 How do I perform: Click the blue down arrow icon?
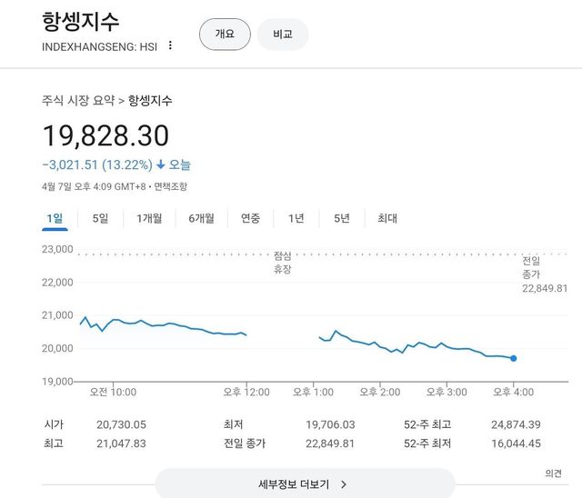click(161, 165)
